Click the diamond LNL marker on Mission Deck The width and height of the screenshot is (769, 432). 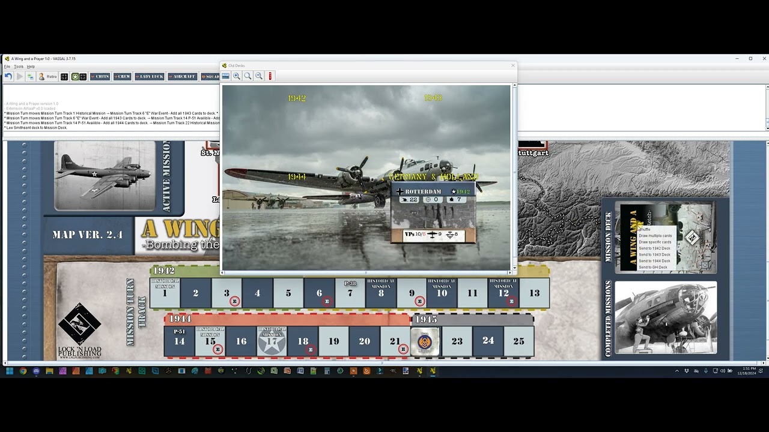coord(692,238)
